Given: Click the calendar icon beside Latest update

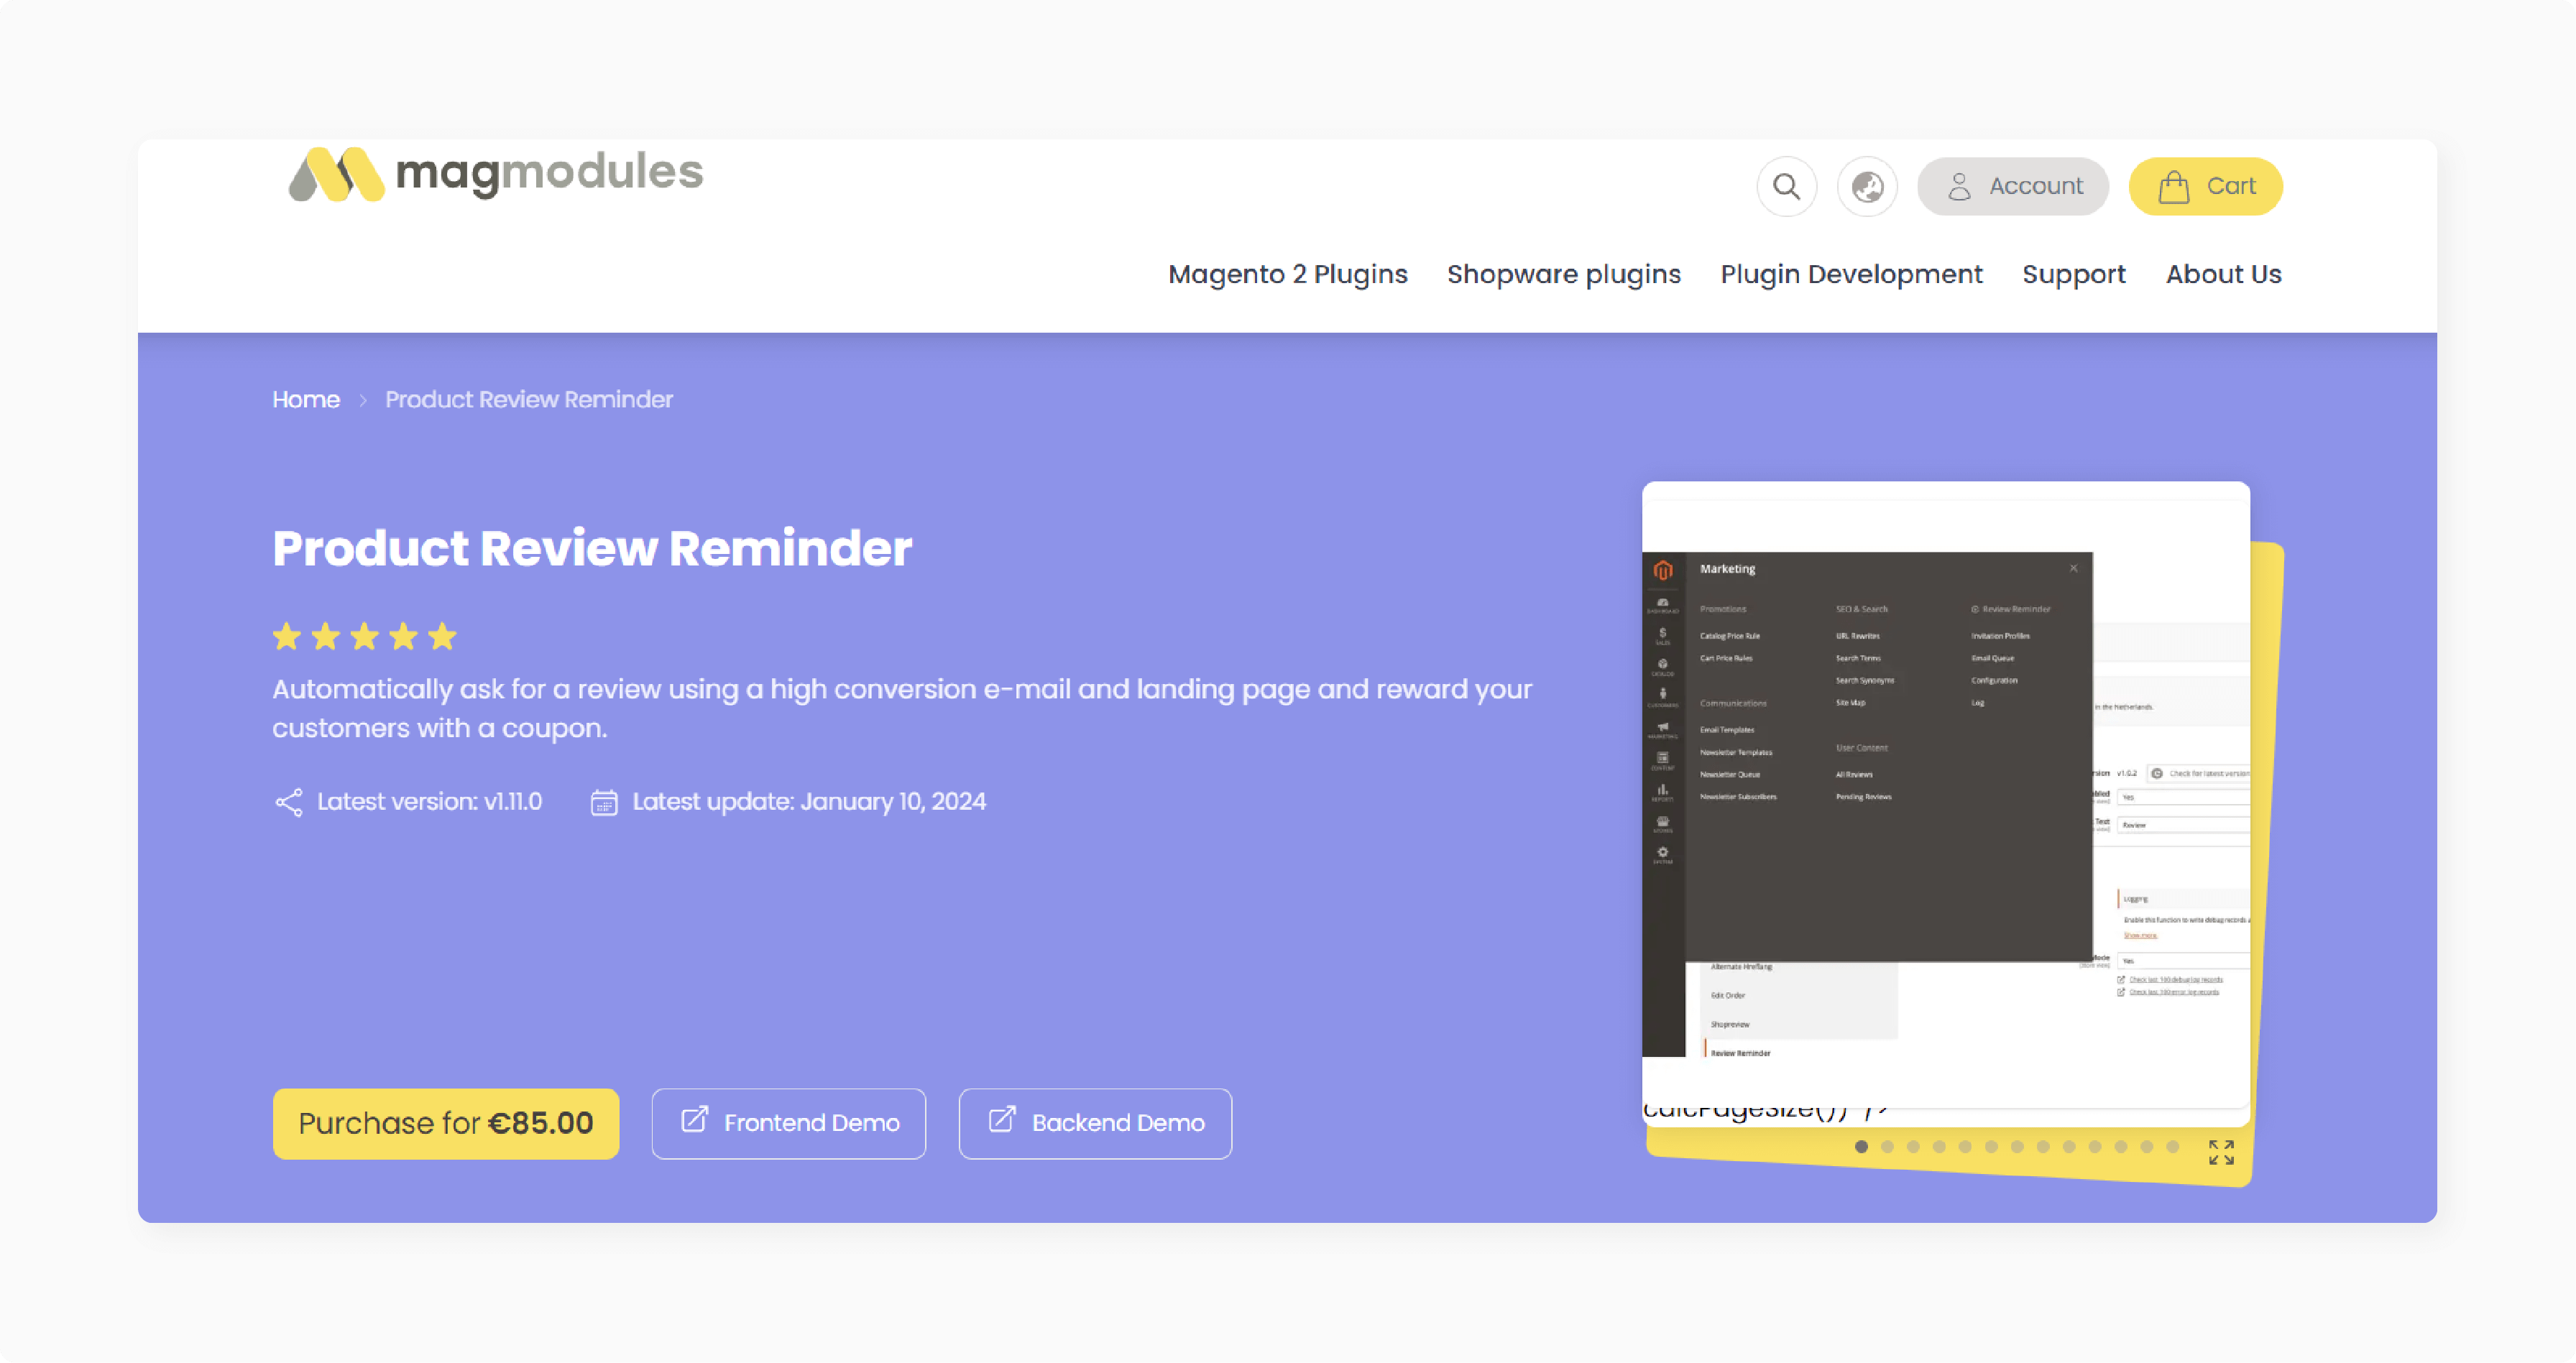Looking at the screenshot, I should 604,802.
